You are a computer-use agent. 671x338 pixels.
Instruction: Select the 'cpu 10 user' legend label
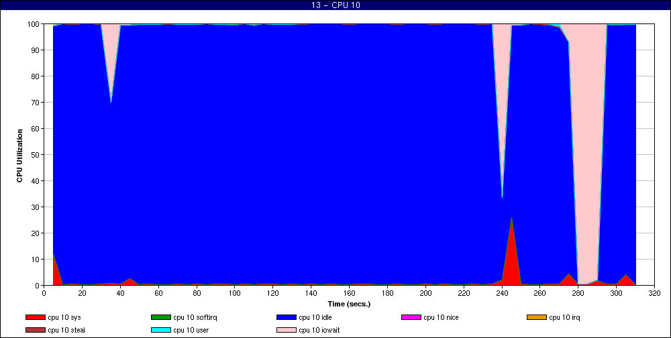191,331
